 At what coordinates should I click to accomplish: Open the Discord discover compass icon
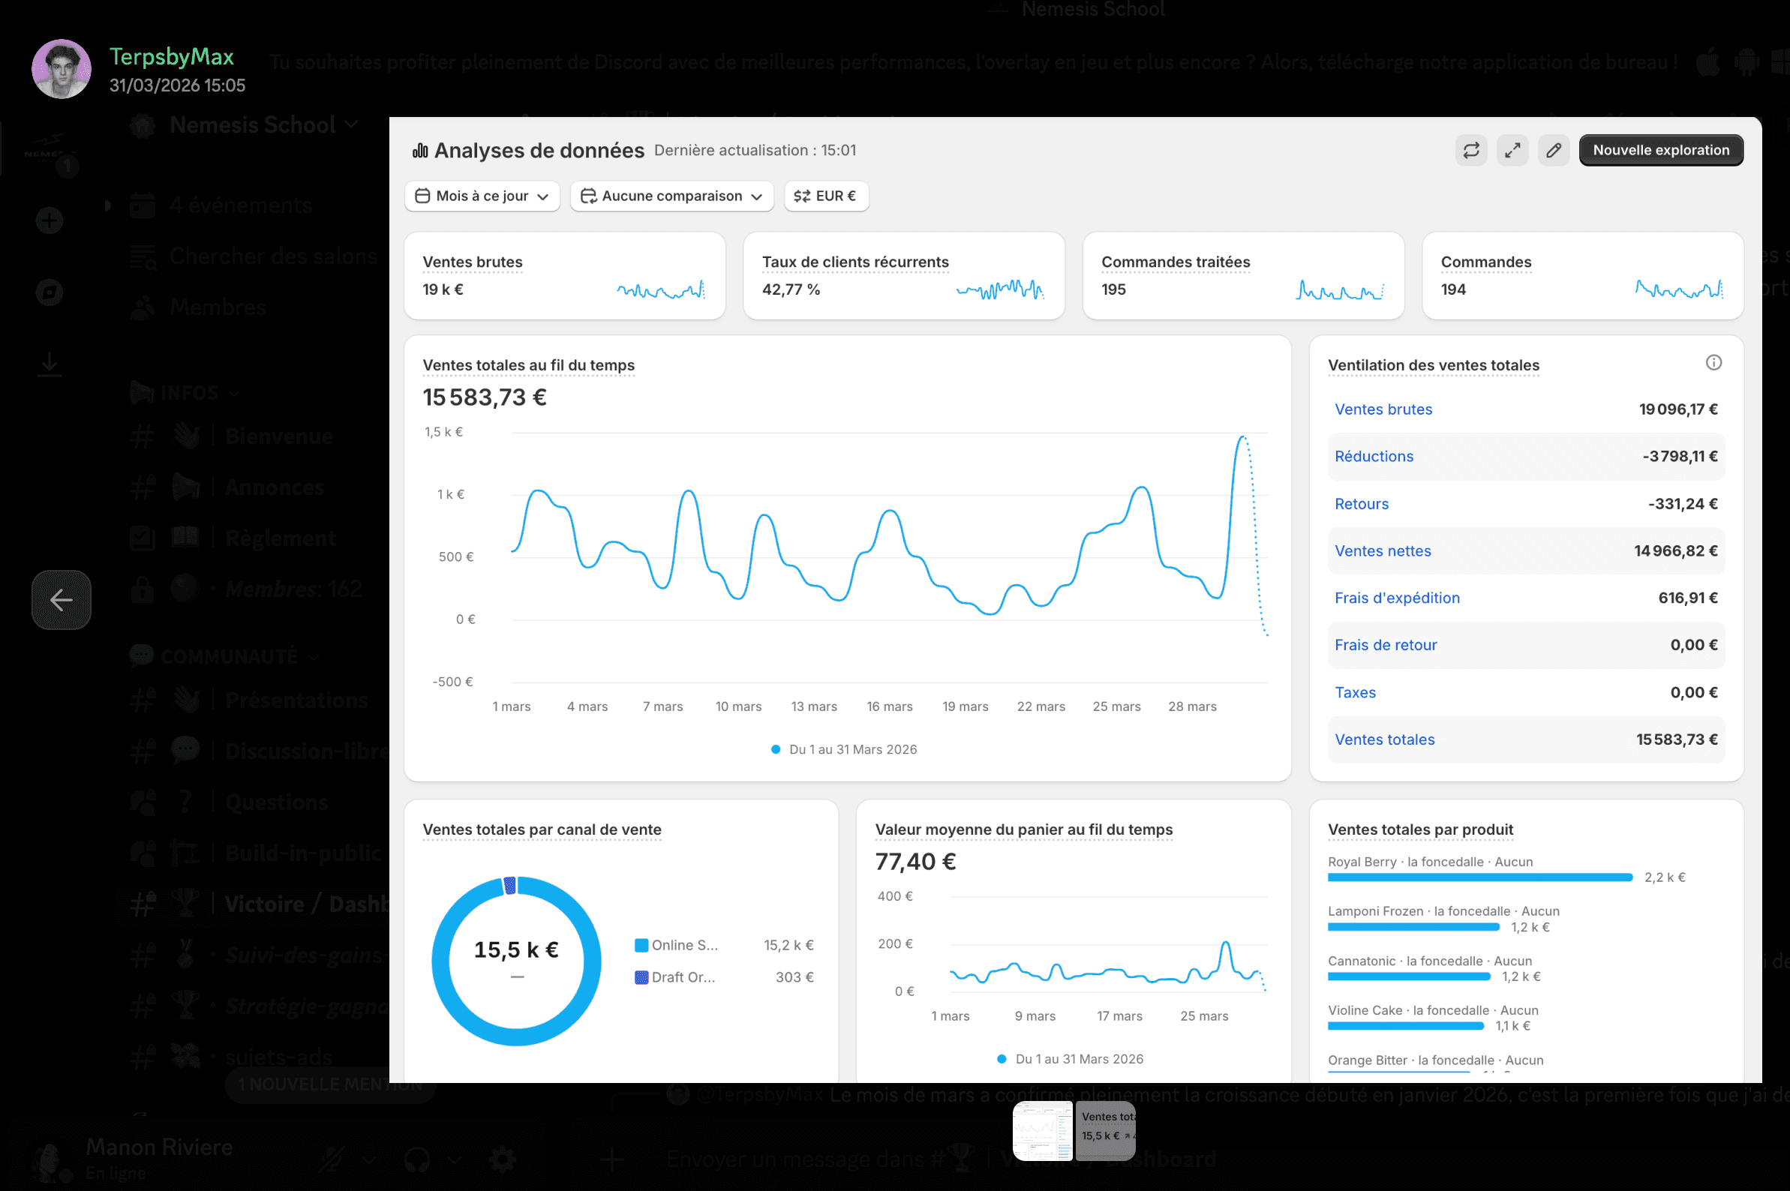50,292
